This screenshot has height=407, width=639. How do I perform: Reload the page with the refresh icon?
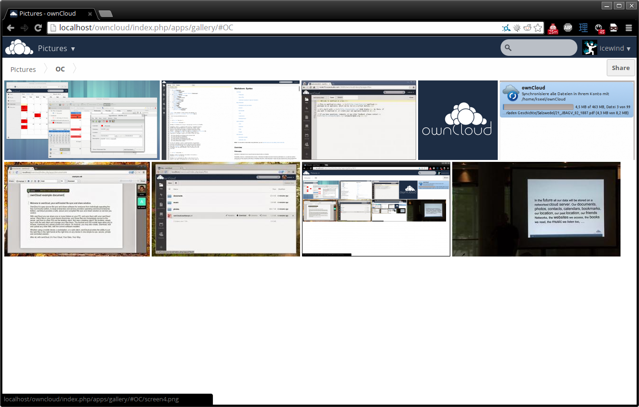click(38, 27)
